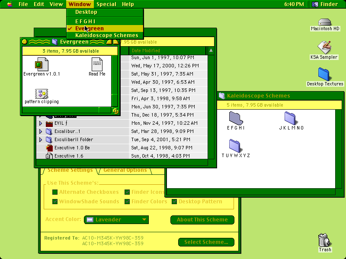Click the Excalibur..1 folder icon in the list
The image size is (346, 259).
tap(49, 132)
